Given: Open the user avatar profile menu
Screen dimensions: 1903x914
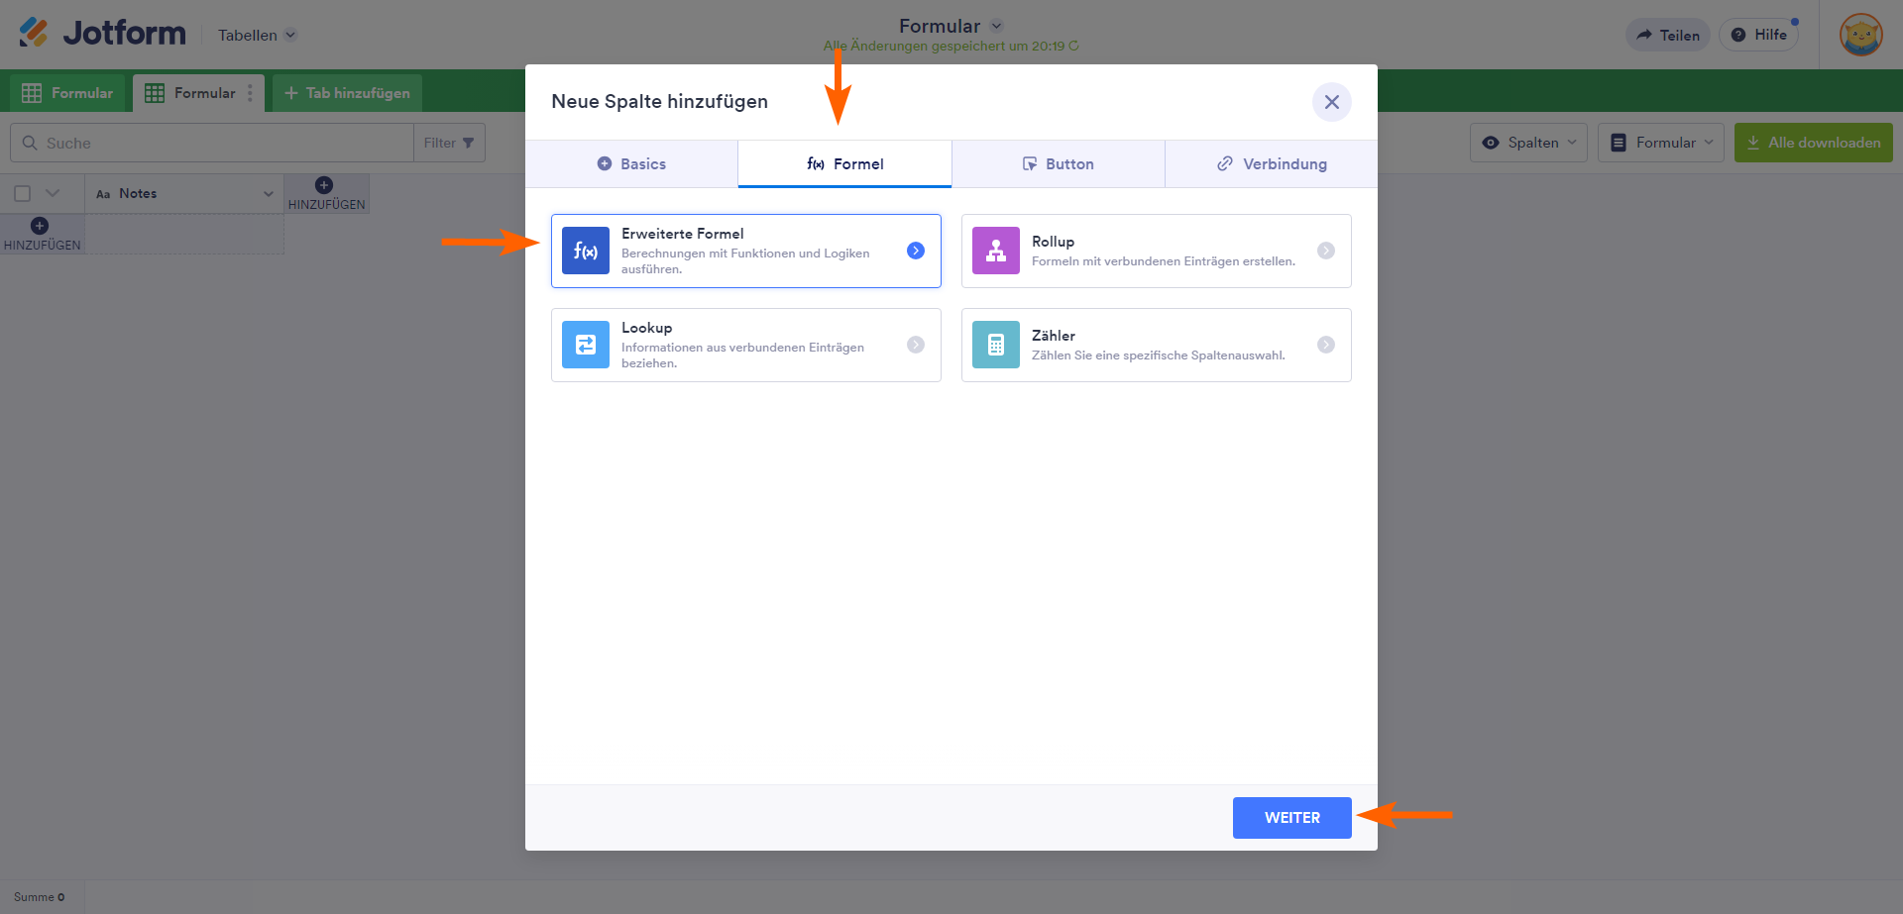Looking at the screenshot, I should (x=1860, y=35).
